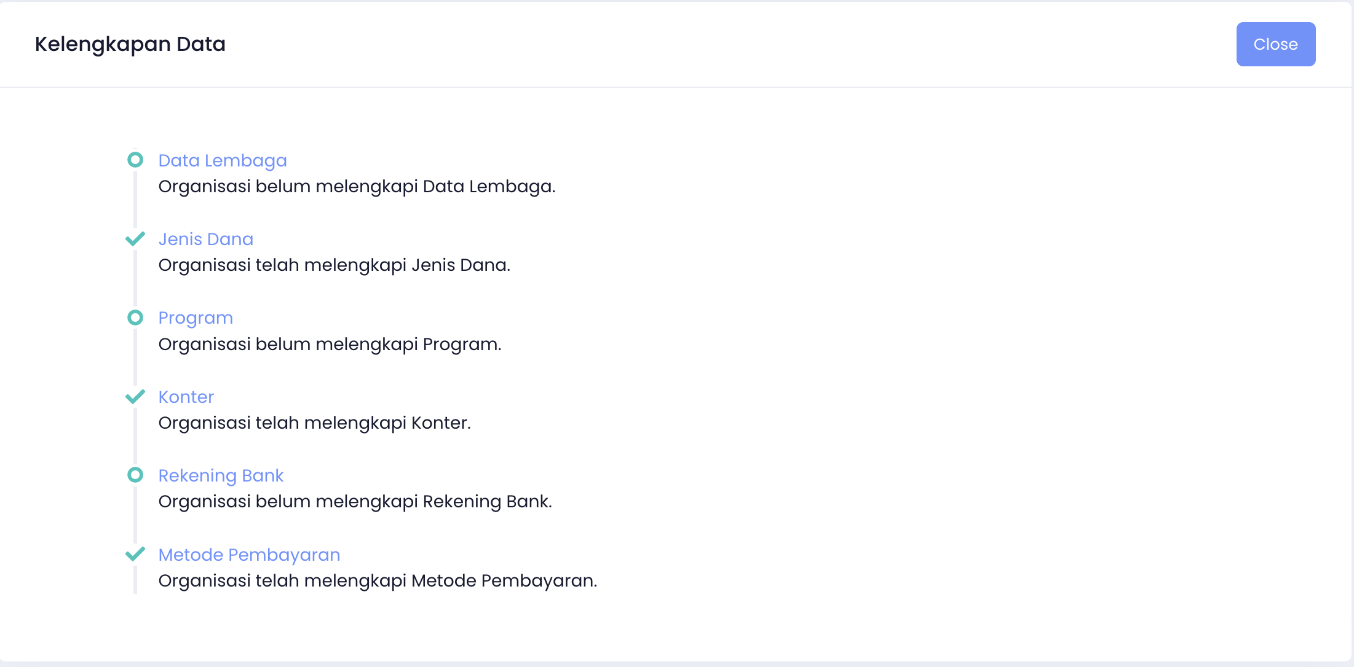This screenshot has width=1354, height=667.
Task: Click the checkmark icon beside Konter
Action: [135, 396]
